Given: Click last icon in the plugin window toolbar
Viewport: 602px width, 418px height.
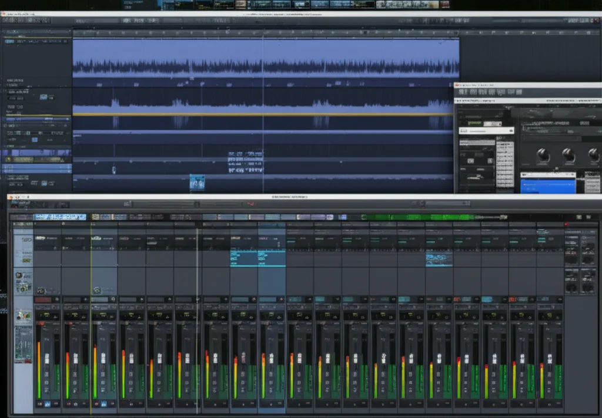Looking at the screenshot, I should [519, 92].
